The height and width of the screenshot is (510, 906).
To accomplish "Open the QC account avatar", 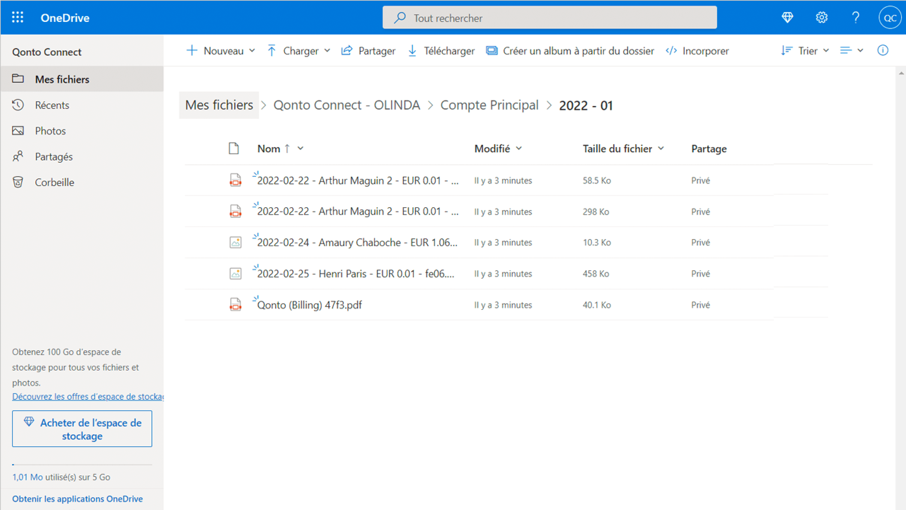I will 890,18.
